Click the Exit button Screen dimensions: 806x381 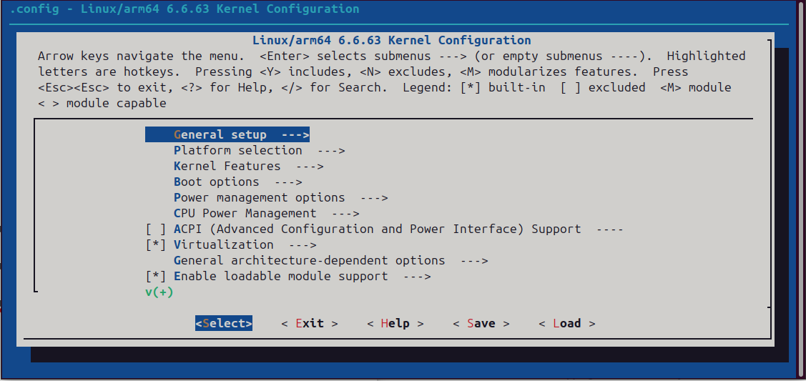point(310,323)
